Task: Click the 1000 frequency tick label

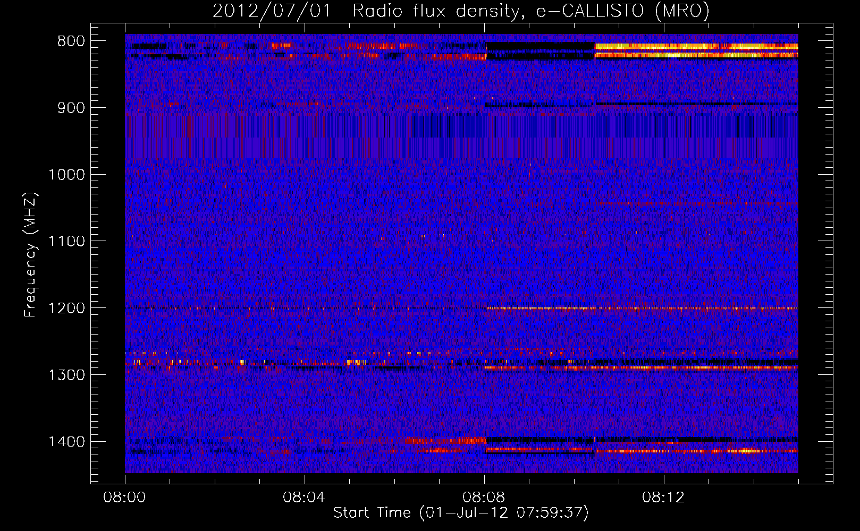Action: tap(66, 175)
